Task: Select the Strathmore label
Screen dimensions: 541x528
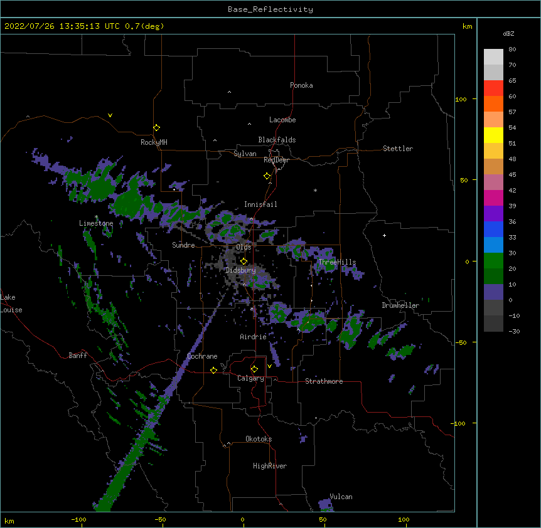Action: 324,381
